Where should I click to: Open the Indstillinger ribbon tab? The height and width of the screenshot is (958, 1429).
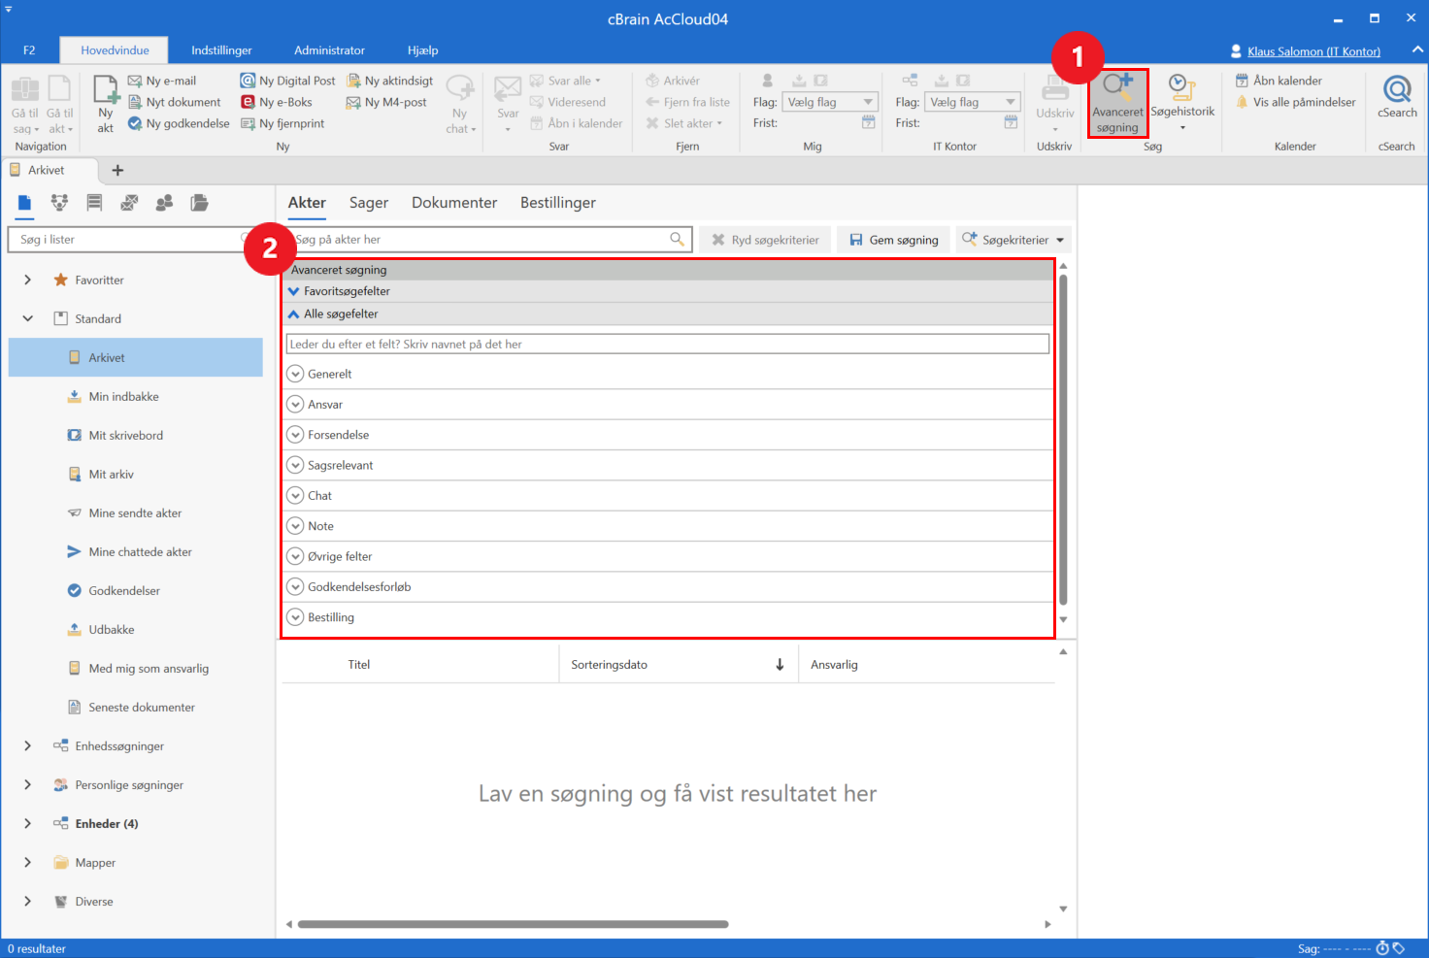221,50
